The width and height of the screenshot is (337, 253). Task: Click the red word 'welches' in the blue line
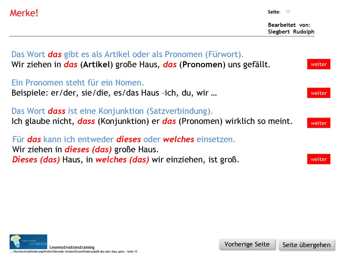pos(178,139)
